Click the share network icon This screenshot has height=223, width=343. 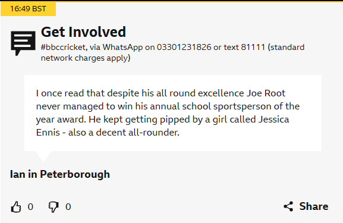tap(288, 206)
